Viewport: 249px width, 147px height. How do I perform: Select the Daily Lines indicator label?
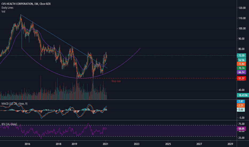point(7,8)
